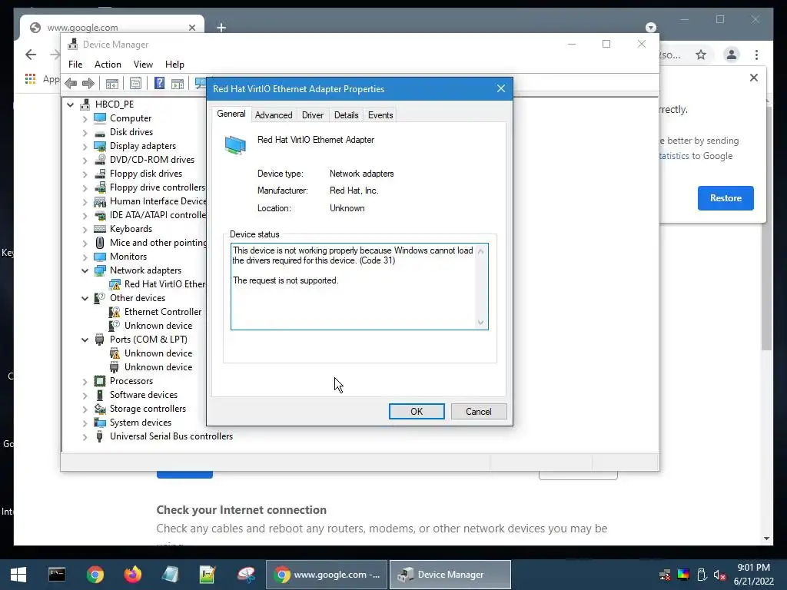Toggle Show/Hide Action Pane toolbar icon

click(x=178, y=83)
